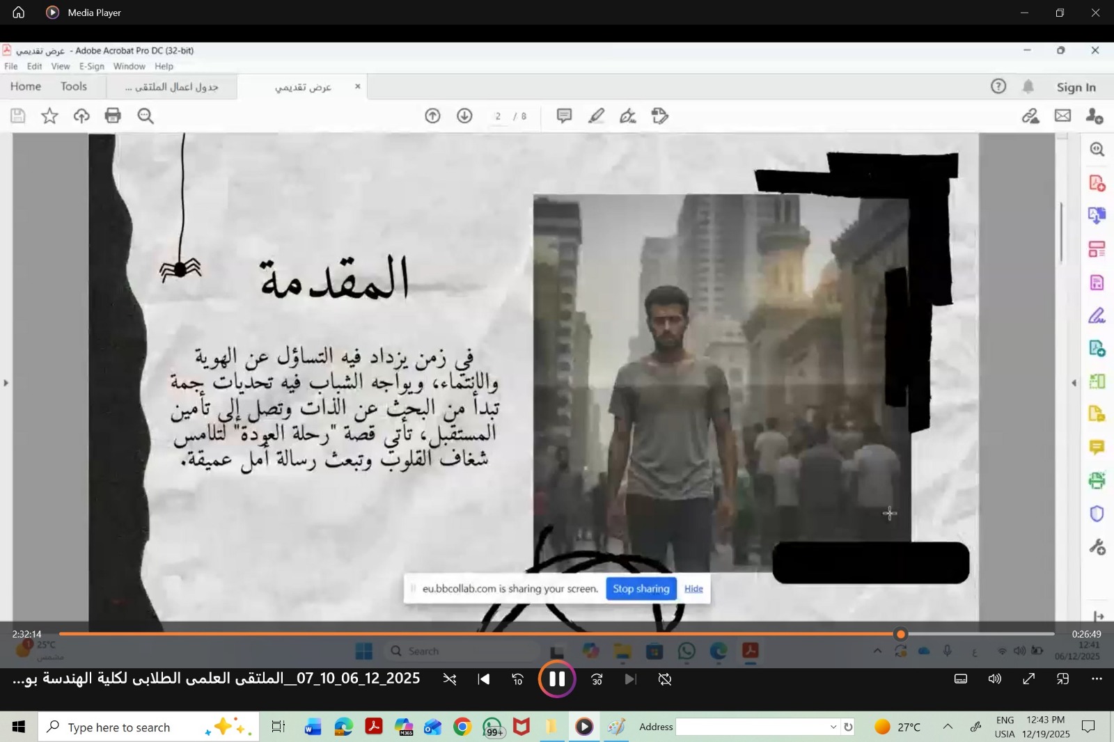This screenshot has width=1114, height=742.
Task: Show hidden system tray icons
Action: coord(948,727)
